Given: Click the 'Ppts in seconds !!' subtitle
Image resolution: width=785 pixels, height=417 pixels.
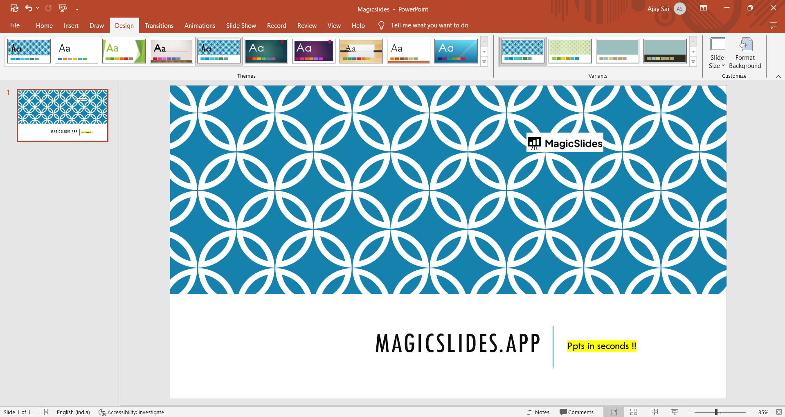Looking at the screenshot, I should pos(602,346).
